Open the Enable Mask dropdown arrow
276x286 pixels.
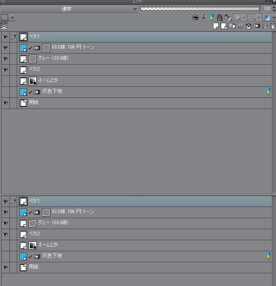coord(244,18)
